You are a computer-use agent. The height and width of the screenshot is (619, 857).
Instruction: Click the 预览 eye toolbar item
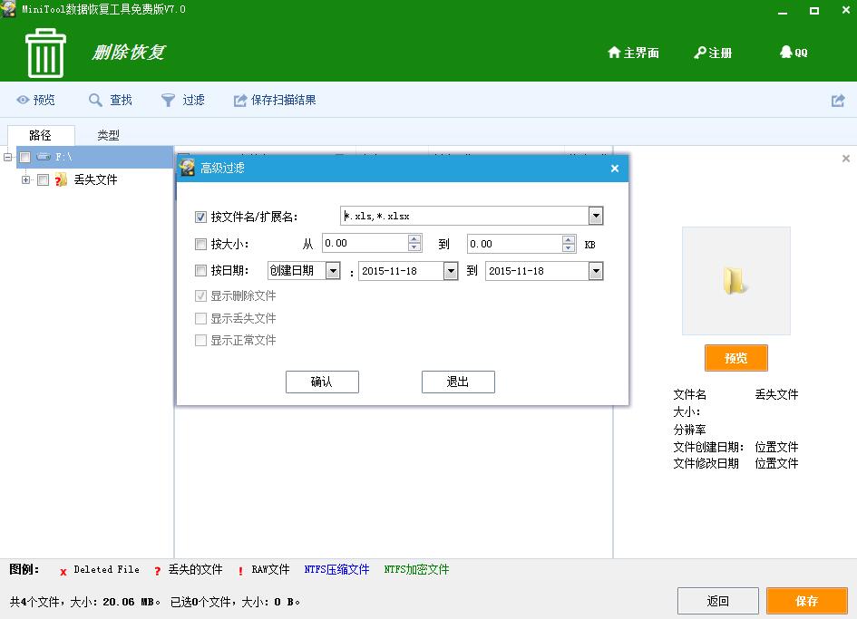click(x=35, y=100)
